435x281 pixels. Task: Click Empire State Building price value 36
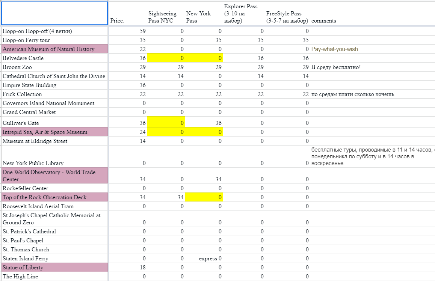pyautogui.click(x=128, y=85)
